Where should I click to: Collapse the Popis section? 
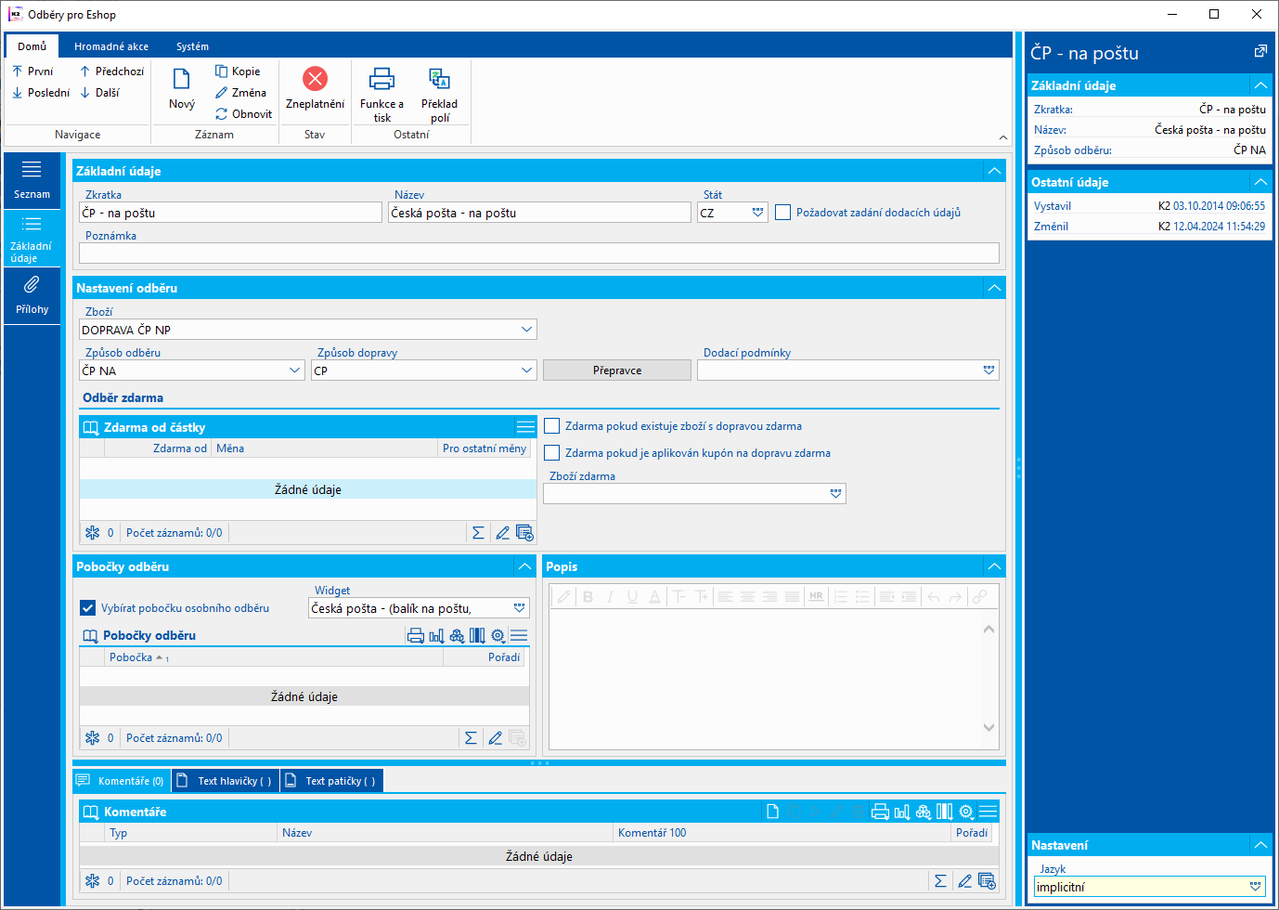994,566
